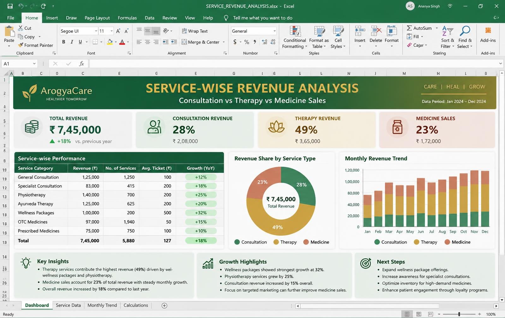Toggle Wrap Text

point(195,31)
